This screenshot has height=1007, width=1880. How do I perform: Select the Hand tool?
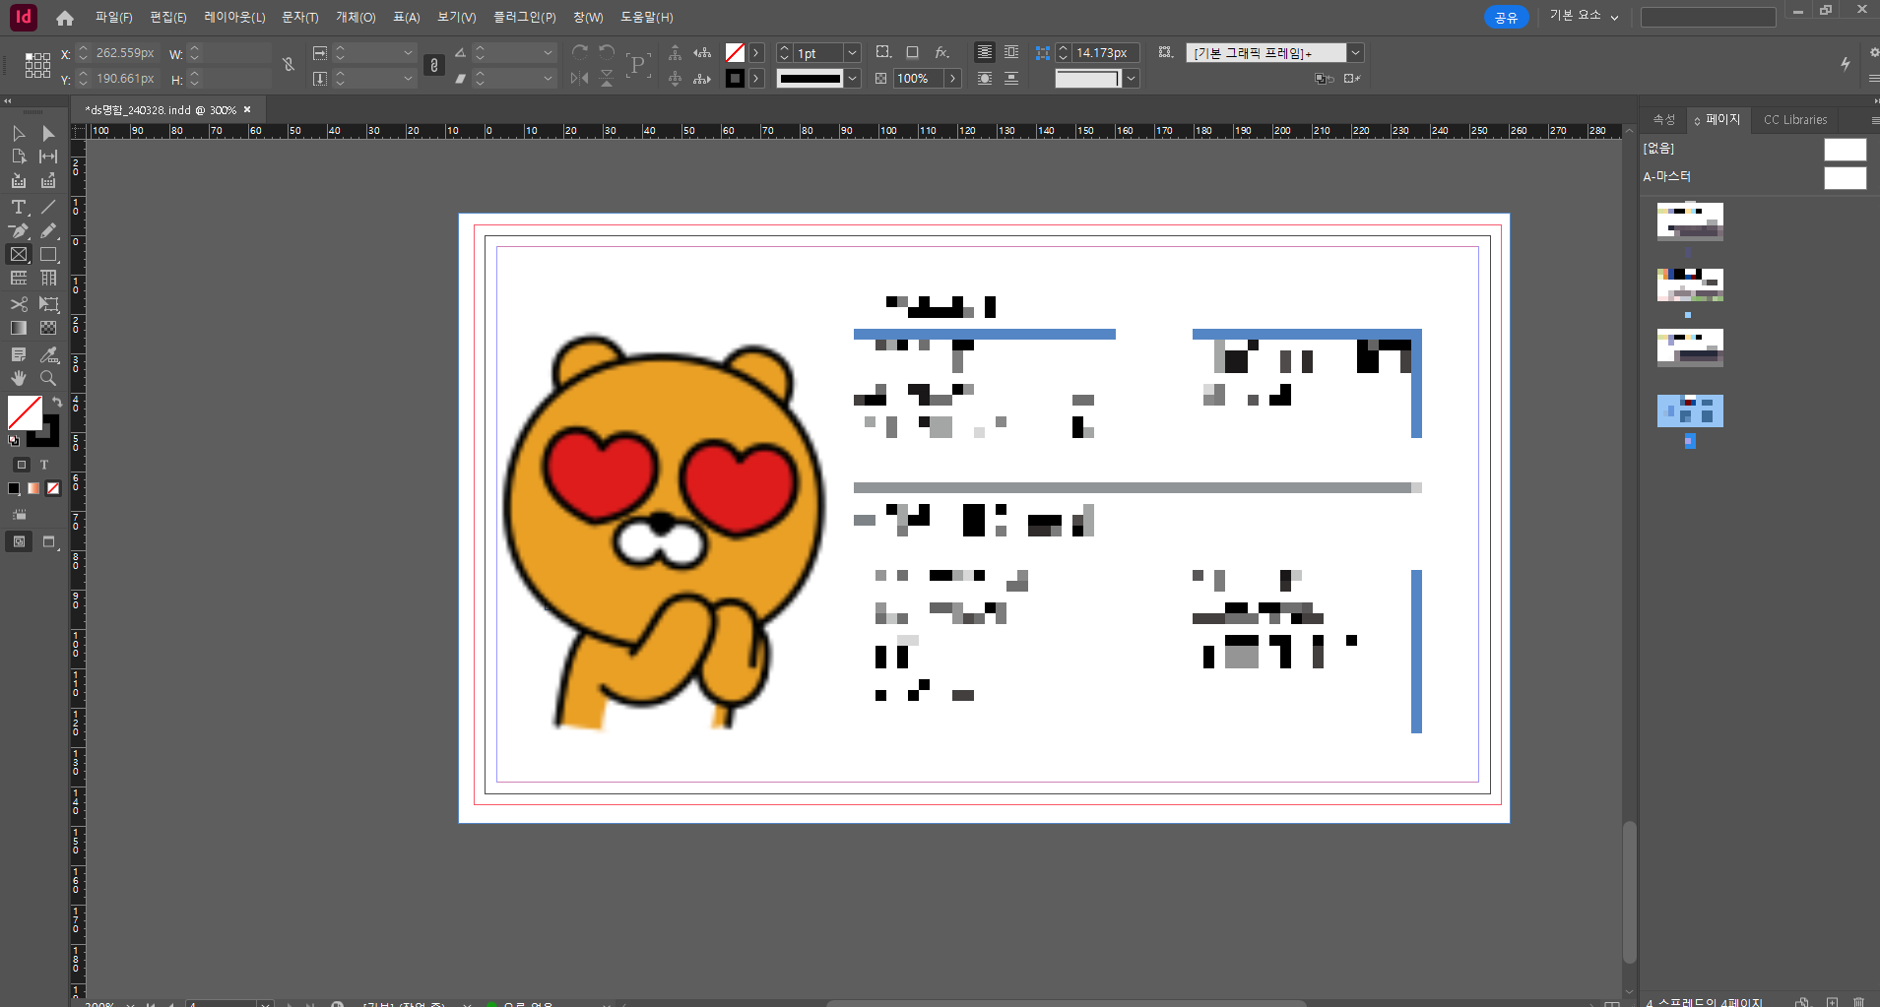coord(19,378)
